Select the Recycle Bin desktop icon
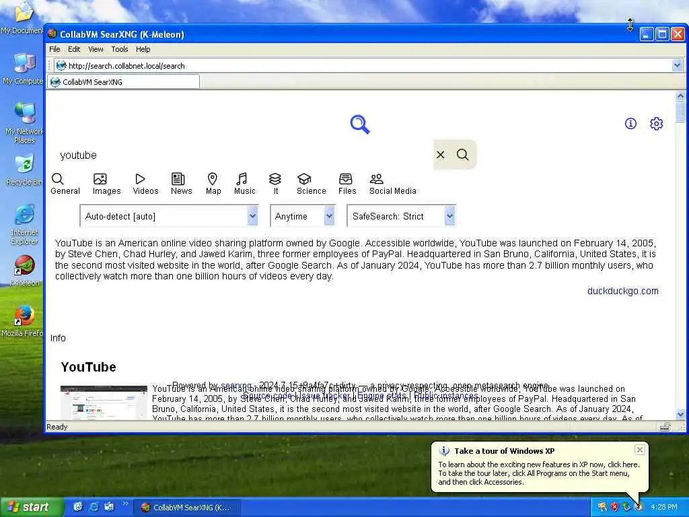This screenshot has height=517, width=689. (24, 170)
